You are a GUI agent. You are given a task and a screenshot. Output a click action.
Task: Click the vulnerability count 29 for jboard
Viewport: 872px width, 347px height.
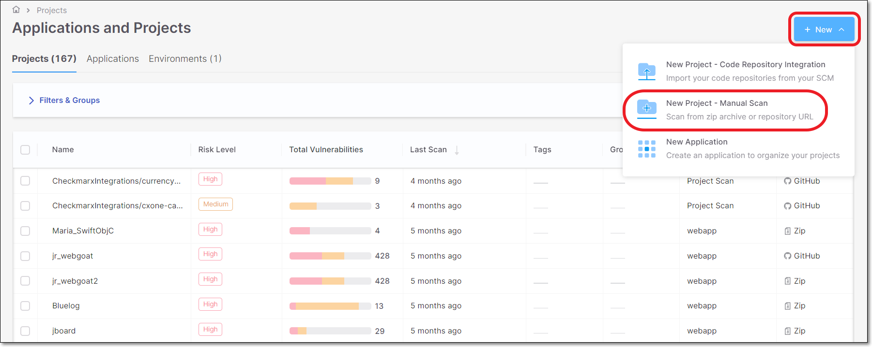pyautogui.click(x=380, y=331)
